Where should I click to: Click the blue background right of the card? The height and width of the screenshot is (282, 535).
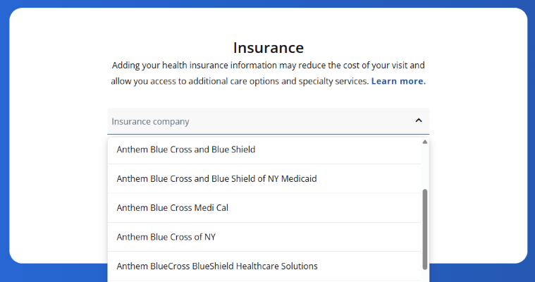[x=531, y=141]
